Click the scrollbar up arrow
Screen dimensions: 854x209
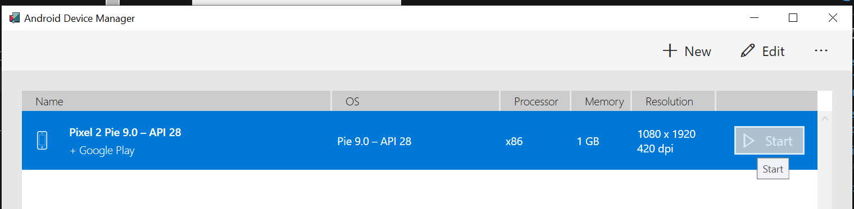point(824,119)
